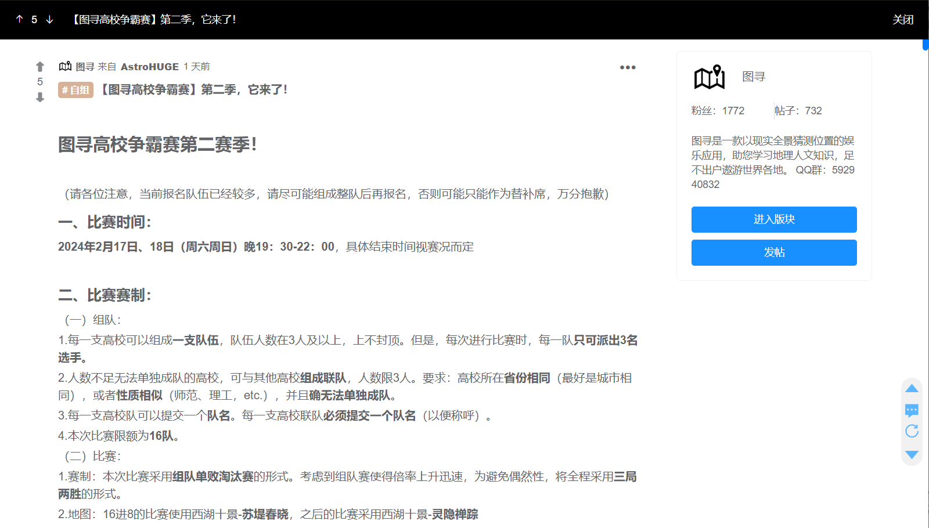Open the AstroHUGE author profile
The width and height of the screenshot is (929, 528).
(149, 67)
